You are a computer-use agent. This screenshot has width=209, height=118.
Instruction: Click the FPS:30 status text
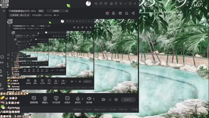tap(88, 109)
